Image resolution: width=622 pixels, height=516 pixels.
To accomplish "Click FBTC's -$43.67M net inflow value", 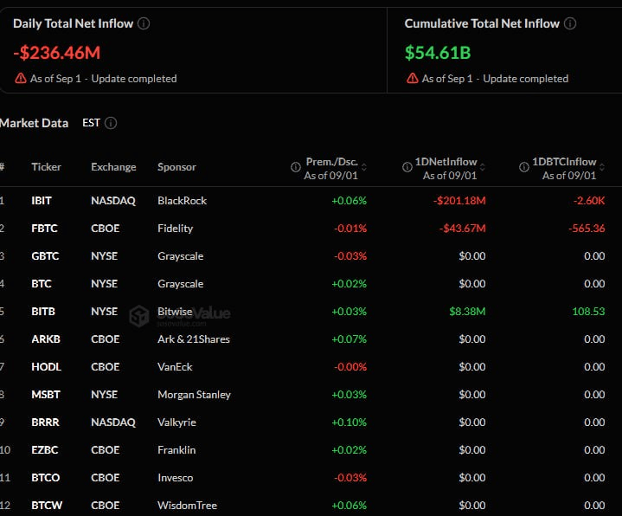I will click(x=462, y=229).
